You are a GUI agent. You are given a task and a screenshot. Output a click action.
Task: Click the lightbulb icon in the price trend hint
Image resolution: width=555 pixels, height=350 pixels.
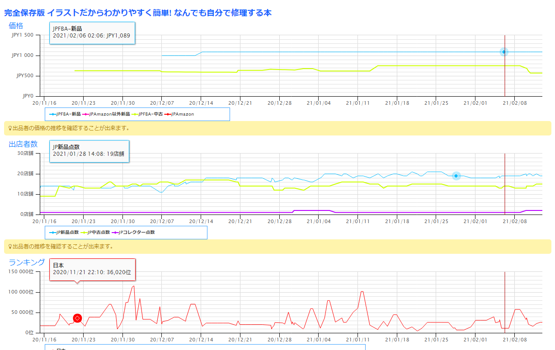tap(10, 128)
